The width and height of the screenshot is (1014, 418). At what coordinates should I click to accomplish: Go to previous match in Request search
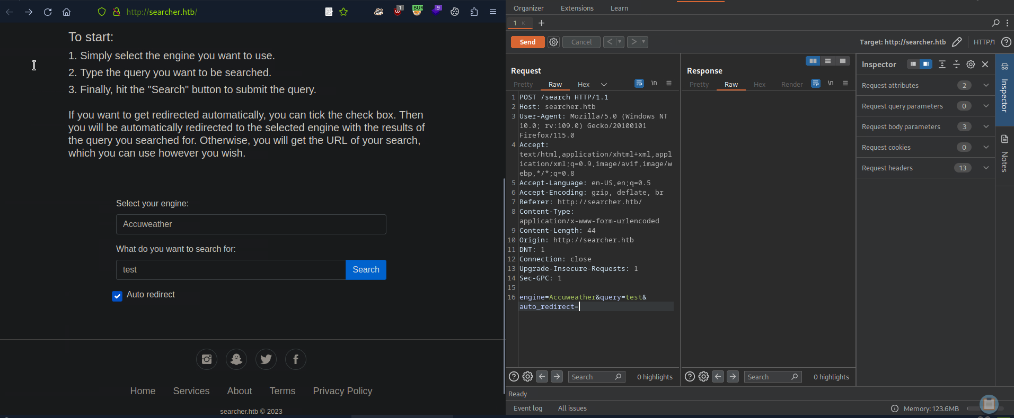click(x=542, y=376)
